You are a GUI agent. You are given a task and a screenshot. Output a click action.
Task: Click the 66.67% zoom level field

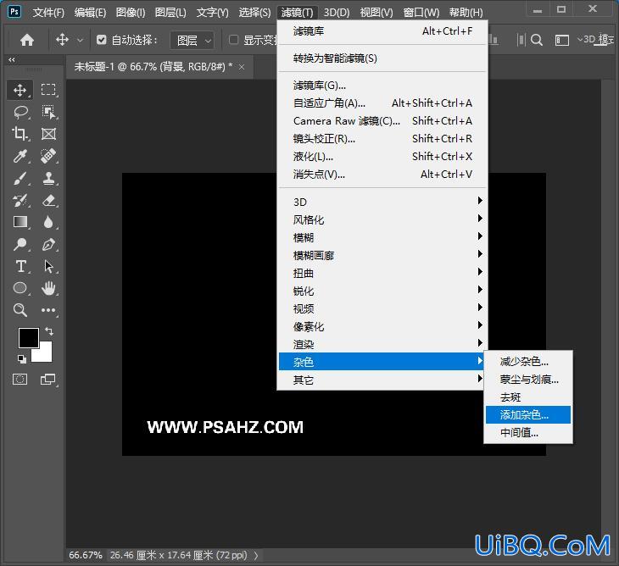coord(86,555)
